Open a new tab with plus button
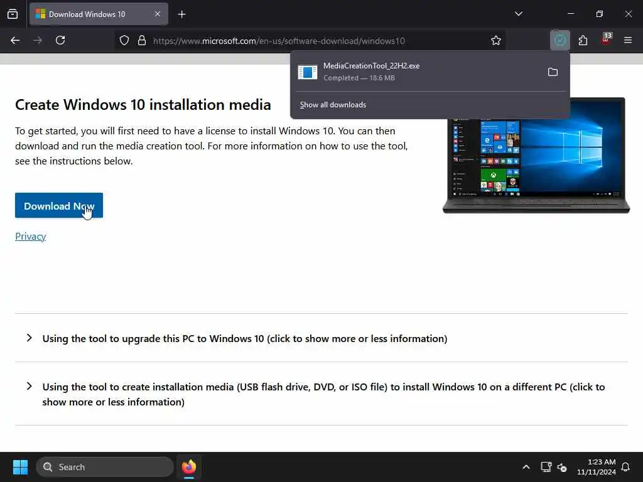 click(181, 14)
